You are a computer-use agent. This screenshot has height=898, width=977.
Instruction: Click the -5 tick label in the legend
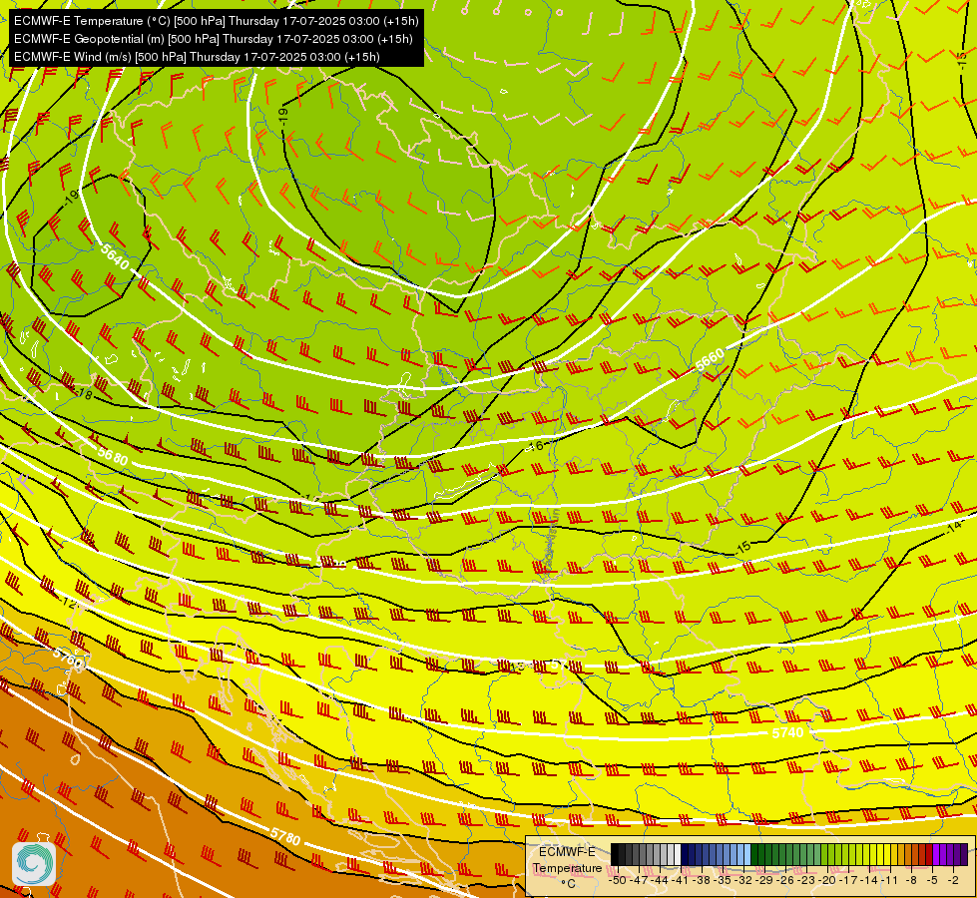click(x=932, y=881)
